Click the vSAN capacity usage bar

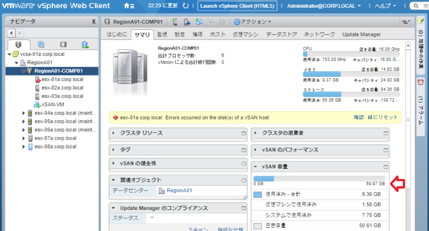319,179
